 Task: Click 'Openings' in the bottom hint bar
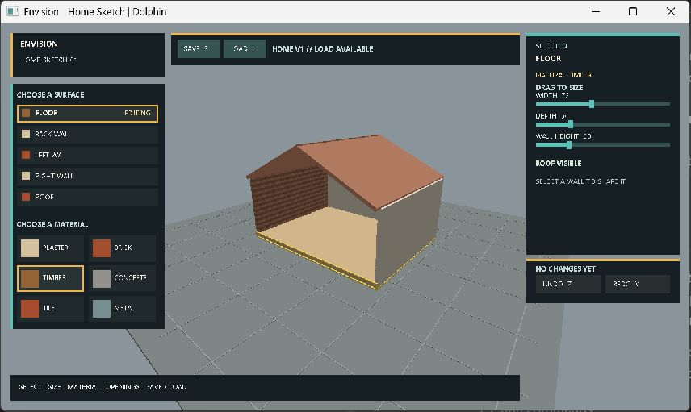pyautogui.click(x=123, y=387)
